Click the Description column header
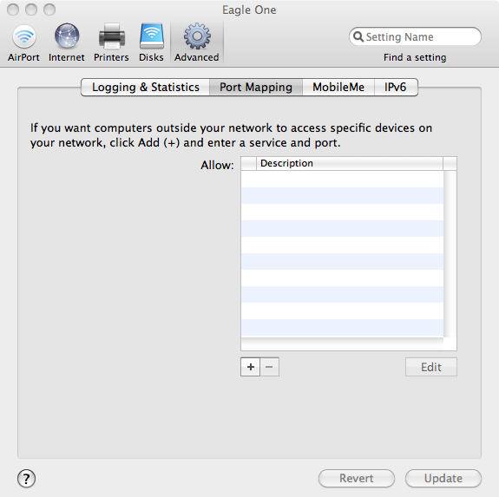 (x=350, y=163)
